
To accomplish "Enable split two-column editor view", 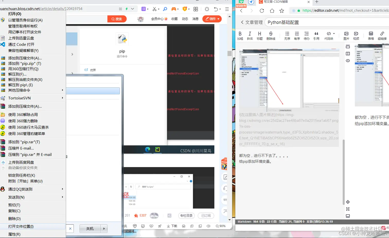I will pyautogui.click(x=348, y=54).
